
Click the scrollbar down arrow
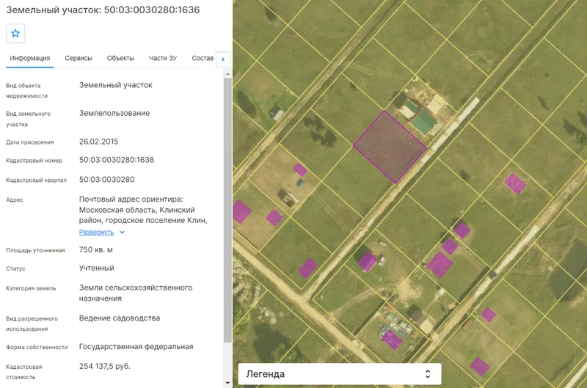click(x=227, y=383)
